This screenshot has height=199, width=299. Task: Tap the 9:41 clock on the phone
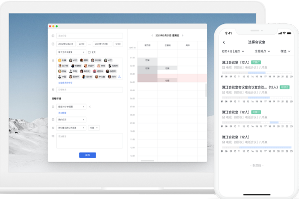coord(228,33)
